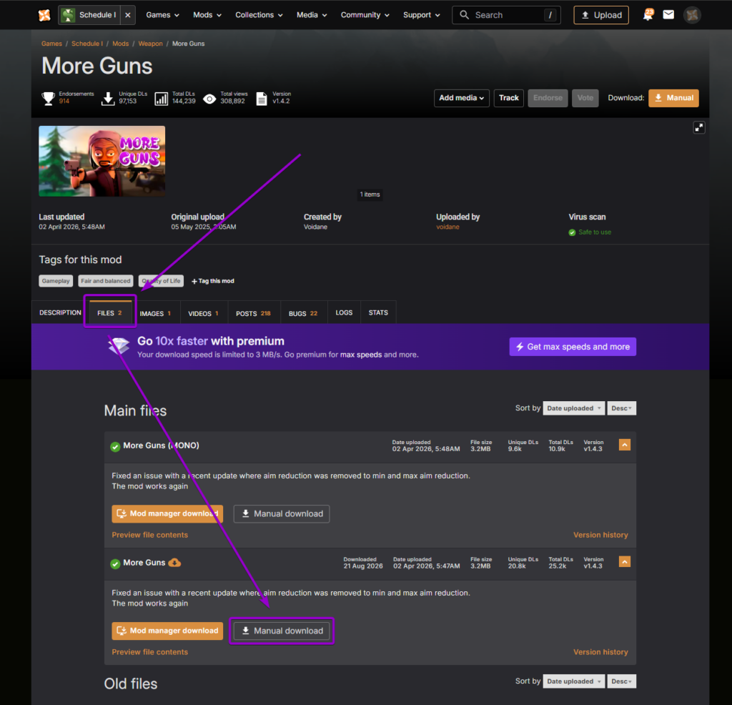Click the Track button
Screen dimensions: 732x705
(x=508, y=98)
